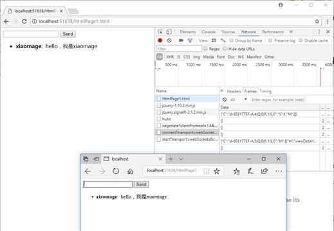334x231 pixels.
Task: Toggle the device toolbar icon in DevTools
Action: (x=169, y=32)
